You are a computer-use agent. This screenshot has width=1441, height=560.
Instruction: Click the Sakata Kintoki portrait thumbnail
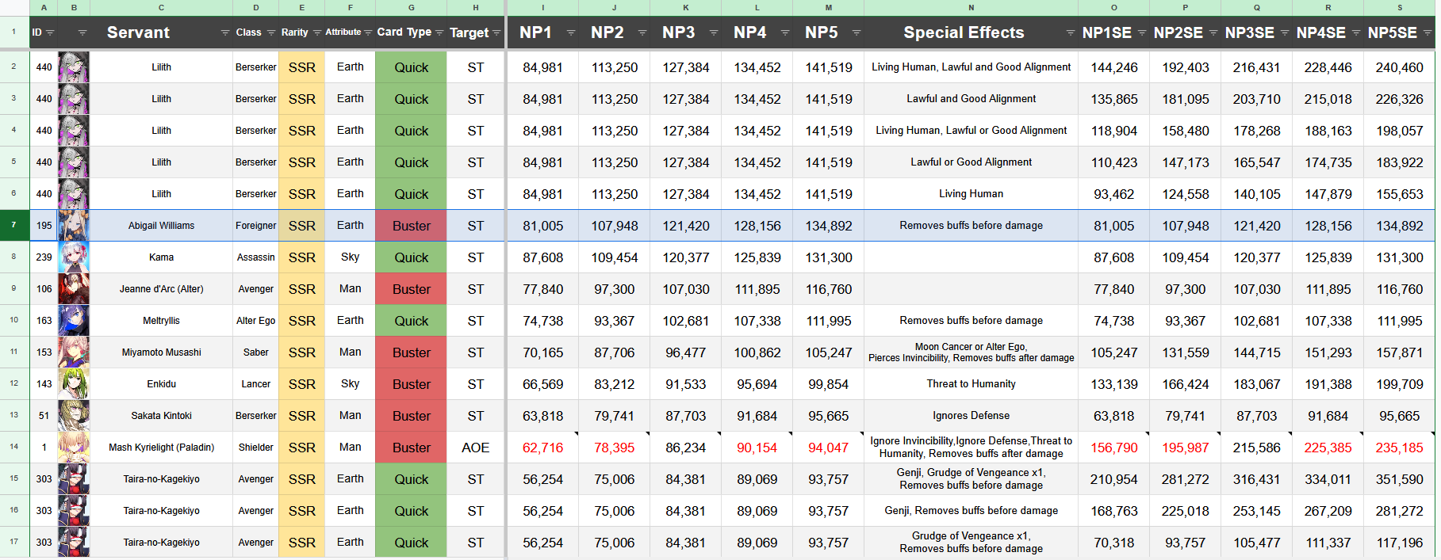click(x=74, y=416)
